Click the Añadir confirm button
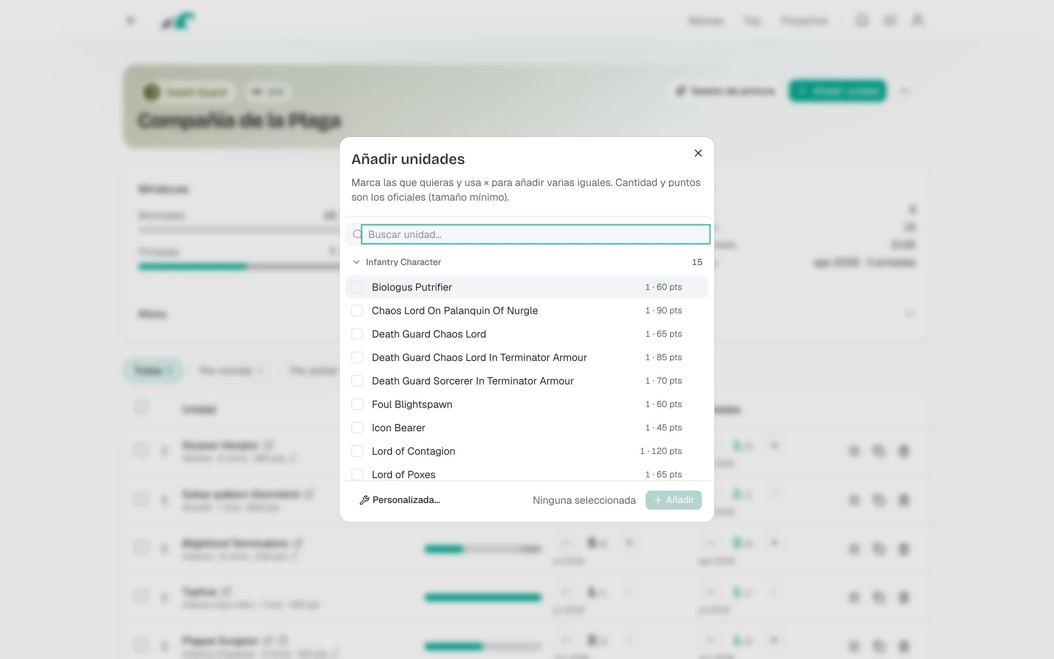Screen dimensions: 1054x659 [x=673, y=500]
